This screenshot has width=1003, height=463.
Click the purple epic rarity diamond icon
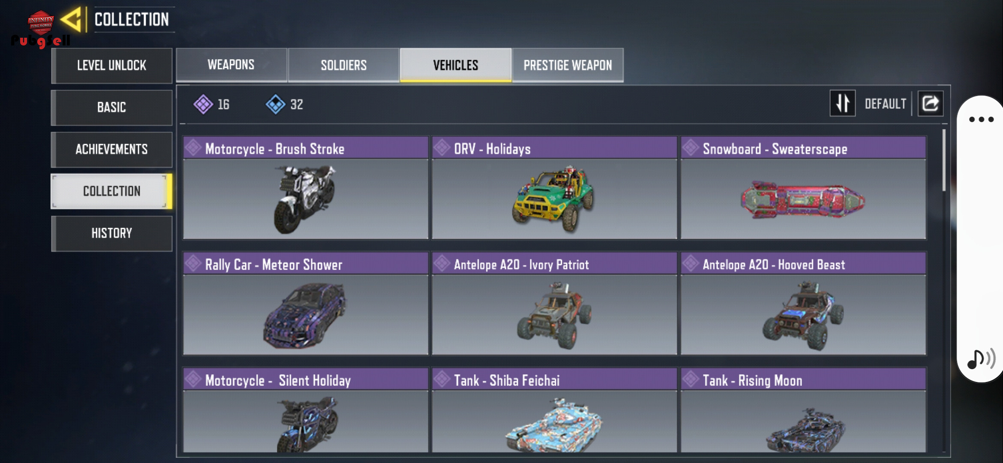203,104
